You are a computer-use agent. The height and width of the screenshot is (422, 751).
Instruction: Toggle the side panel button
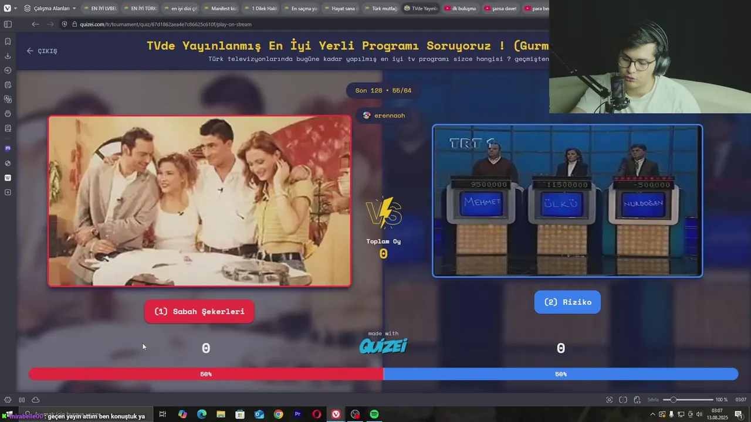[8, 24]
